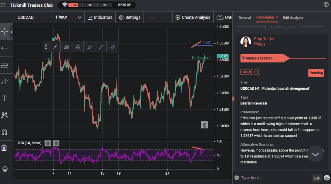Viewport: 331px width, 184px height.
Task: Click the analysis title text about bearish divergence
Action: 275,88
